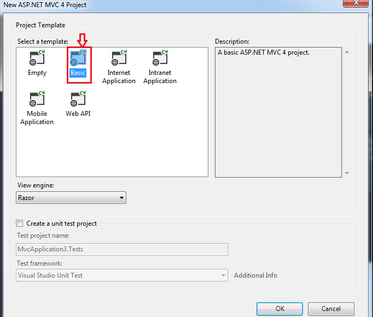Click the 'View engine:' label
Image resolution: width=373 pixels, height=317 pixels.
[36, 185]
